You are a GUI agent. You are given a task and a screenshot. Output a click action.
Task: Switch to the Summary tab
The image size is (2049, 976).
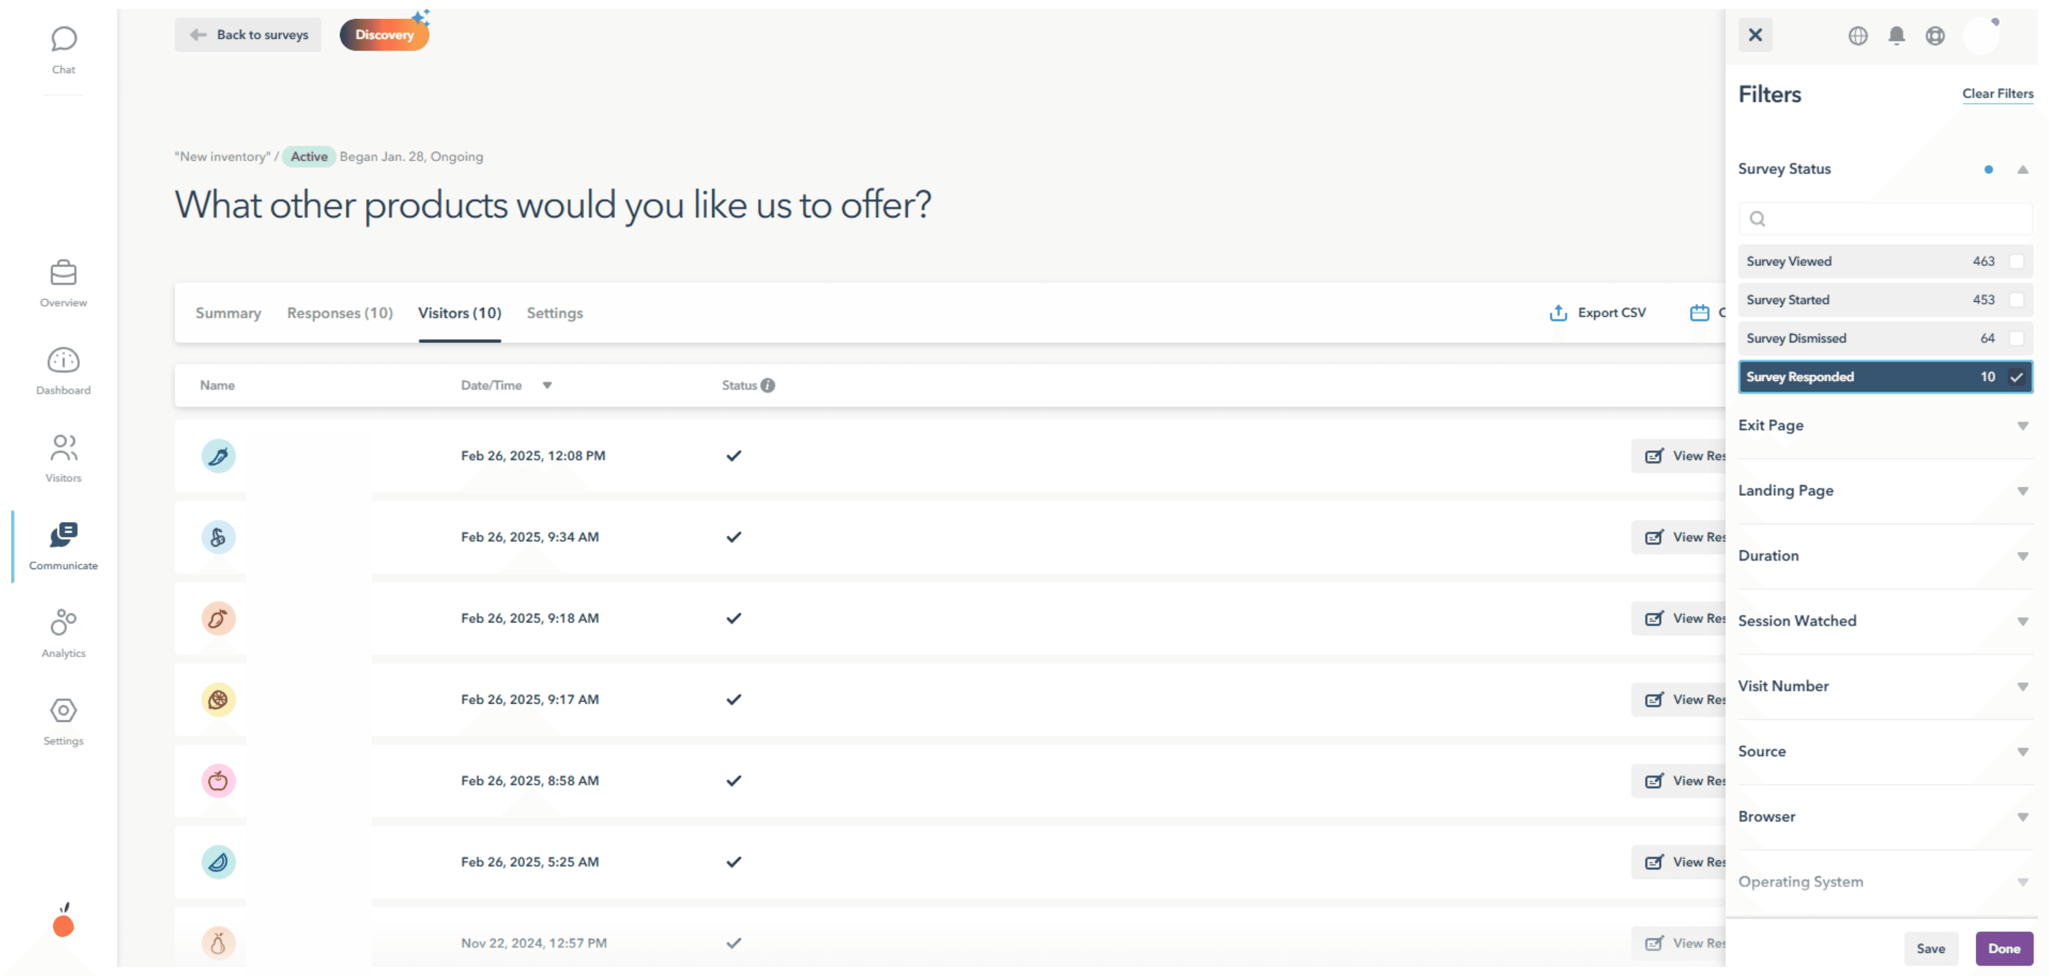[228, 313]
